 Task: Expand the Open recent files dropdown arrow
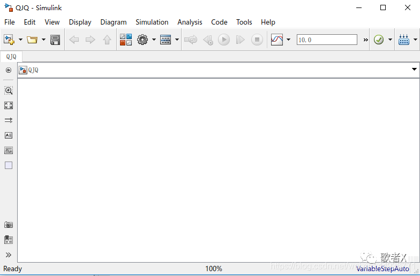click(x=44, y=40)
